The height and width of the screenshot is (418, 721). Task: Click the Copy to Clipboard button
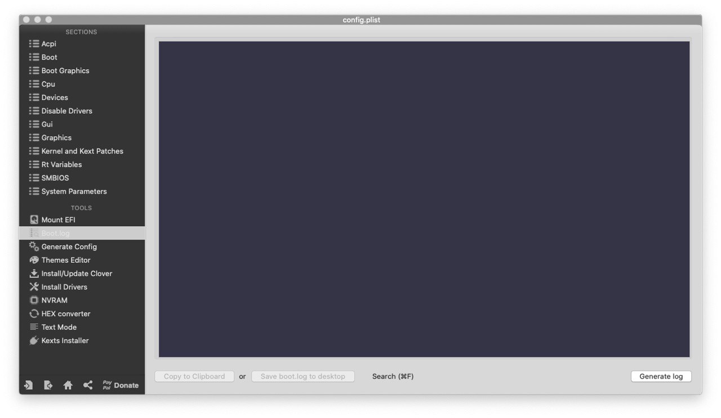point(194,376)
